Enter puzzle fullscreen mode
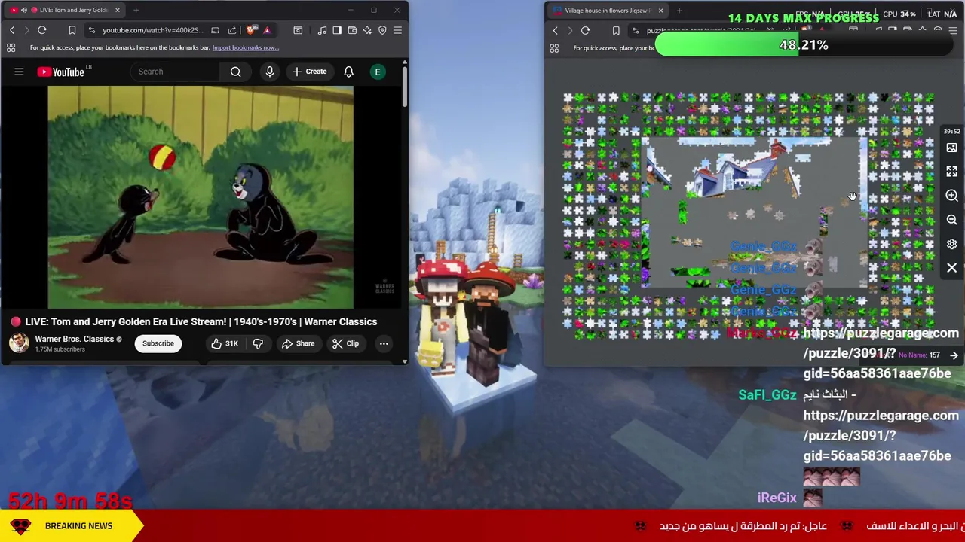The image size is (965, 542). click(952, 172)
